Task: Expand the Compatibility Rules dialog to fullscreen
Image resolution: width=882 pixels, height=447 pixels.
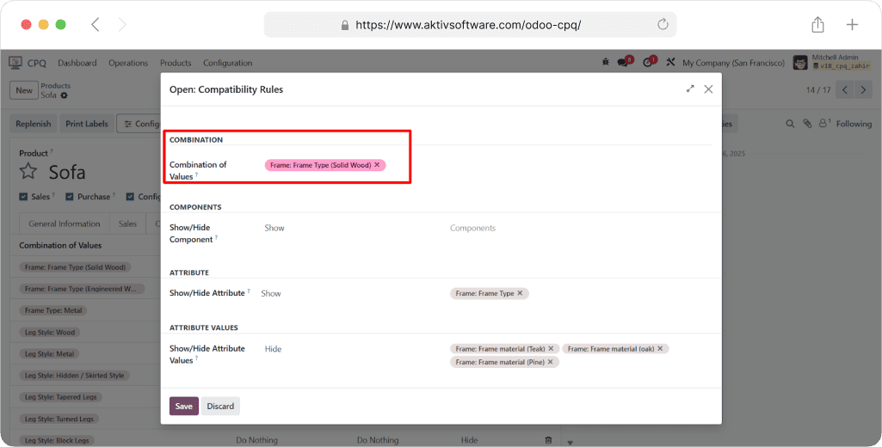Action: (x=690, y=89)
